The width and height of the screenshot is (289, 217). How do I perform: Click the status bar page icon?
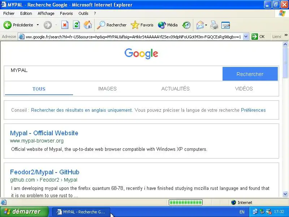(4, 202)
